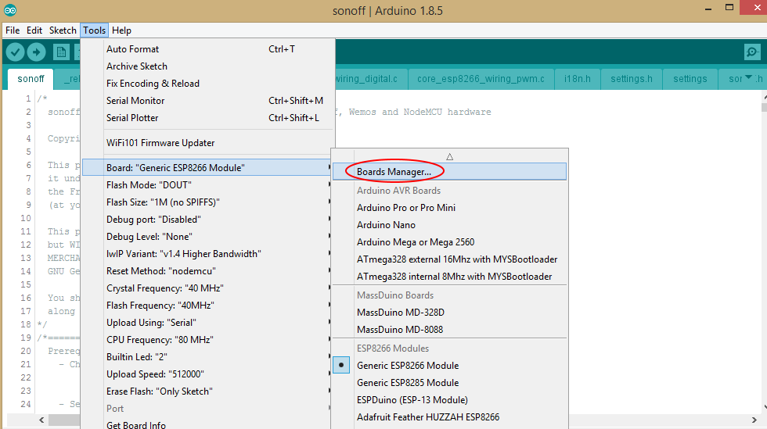The image size is (767, 429).
Task: Open the tab list dropdown arrow
Action: tap(748, 77)
